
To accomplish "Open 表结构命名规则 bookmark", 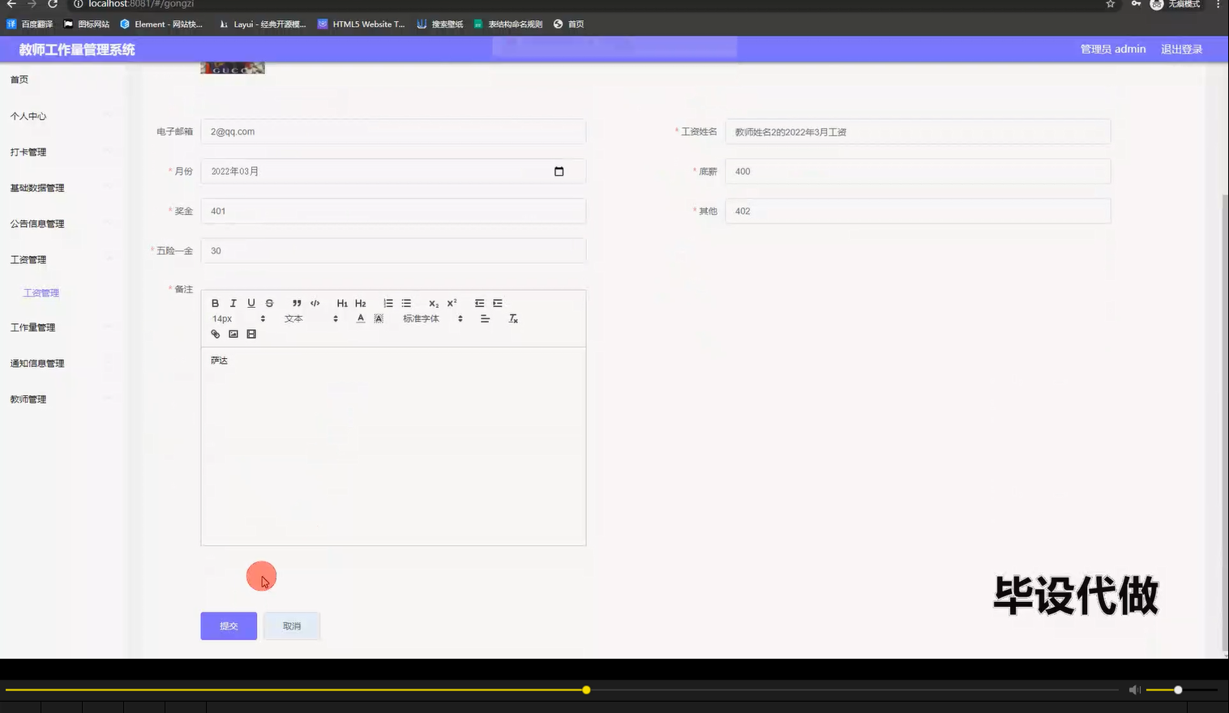I will (x=508, y=24).
